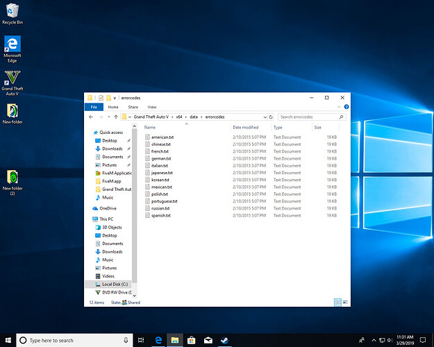The height and width of the screenshot is (347, 434).
Task: Select the New folder (2) desktop icon
Action: (x=12, y=183)
